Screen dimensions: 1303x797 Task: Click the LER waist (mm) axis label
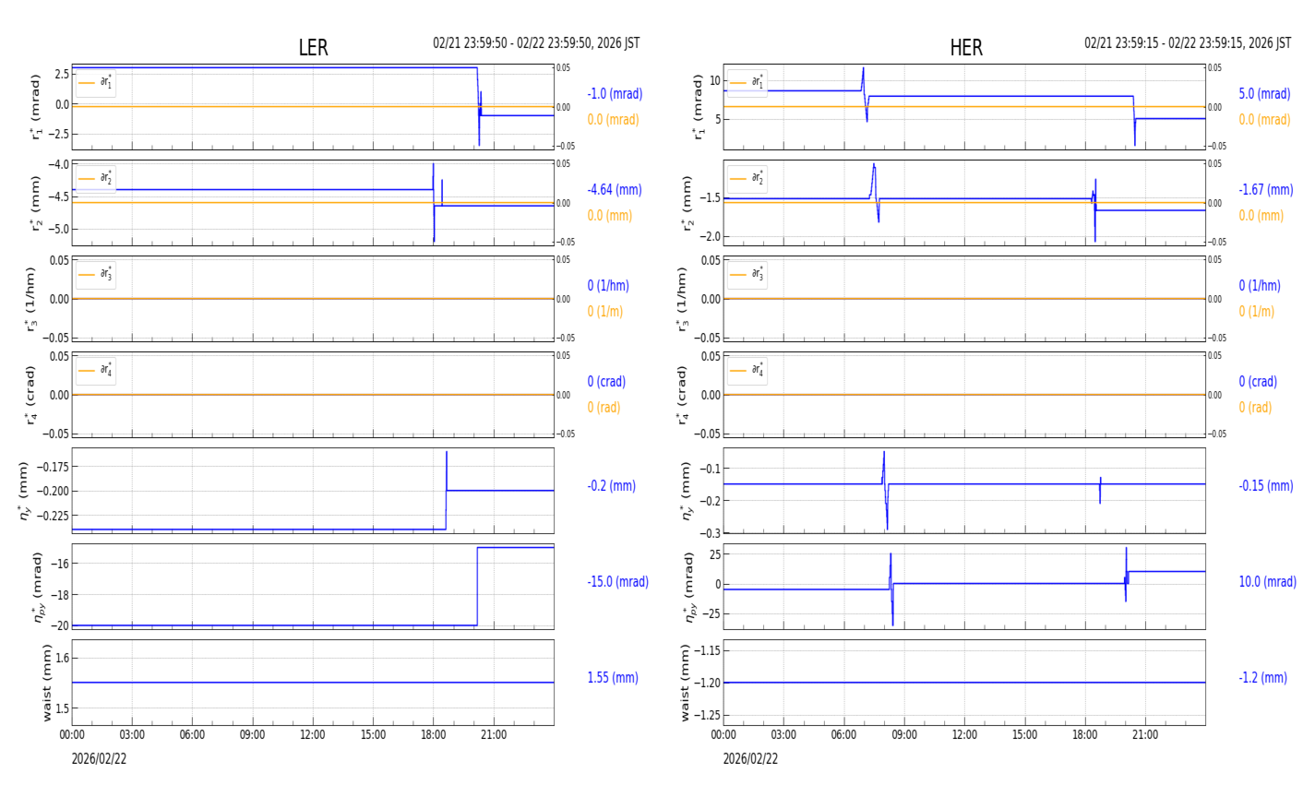(x=46, y=683)
